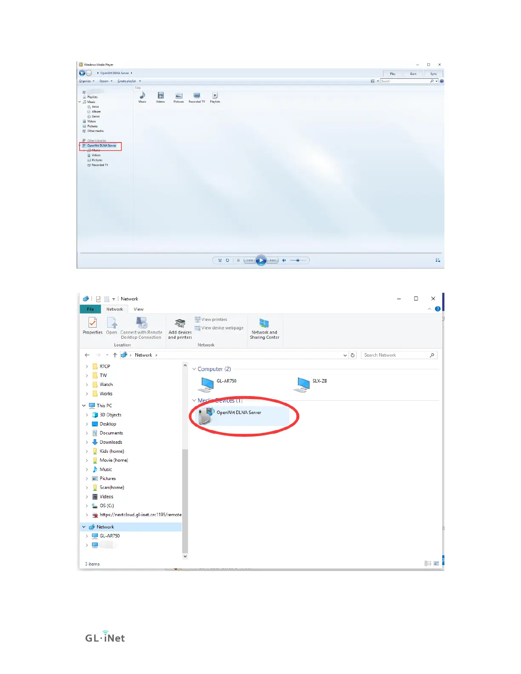
Task: Select the Network ribbon tab
Action: pos(115,309)
